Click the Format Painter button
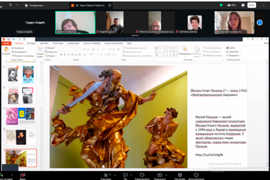The height and width of the screenshot is (180, 270). click(x=23, y=56)
